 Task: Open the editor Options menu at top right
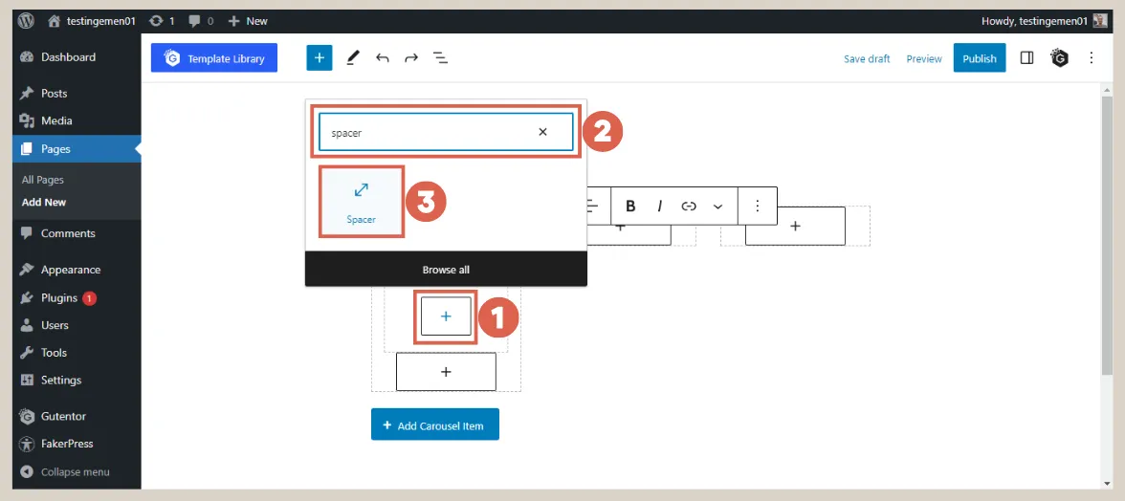[1091, 58]
